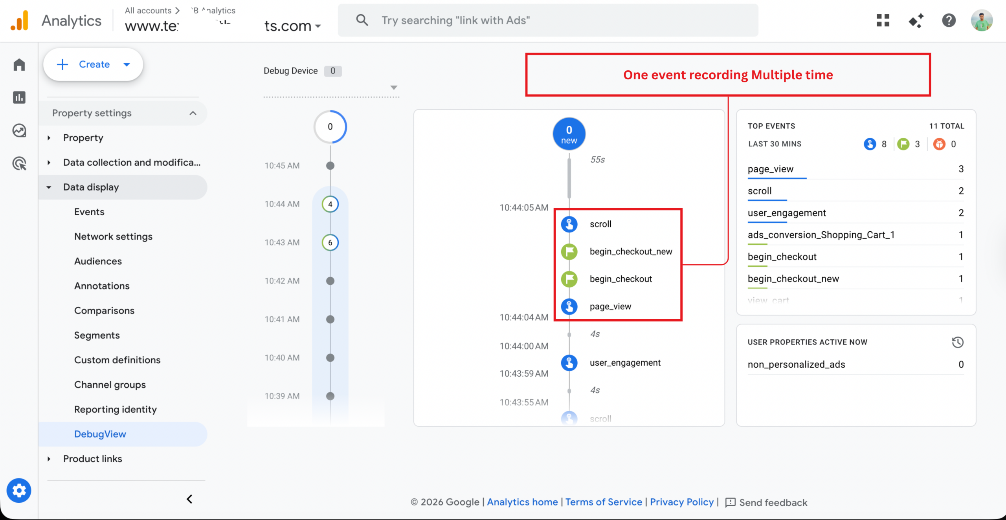Open the Advertising icon in sidebar
Screen dimensions: 1006x520
(19, 163)
